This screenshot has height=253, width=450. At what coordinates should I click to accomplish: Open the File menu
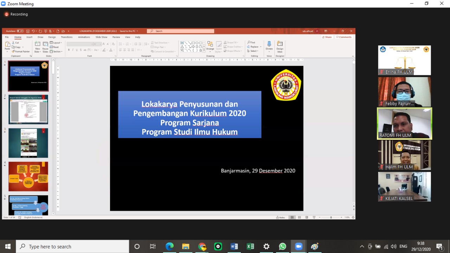coord(7,37)
